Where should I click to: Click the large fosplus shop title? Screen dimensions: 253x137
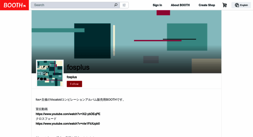point(78,67)
